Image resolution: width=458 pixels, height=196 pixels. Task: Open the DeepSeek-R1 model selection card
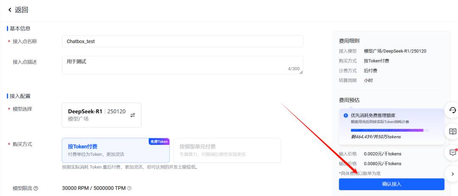coord(102,115)
